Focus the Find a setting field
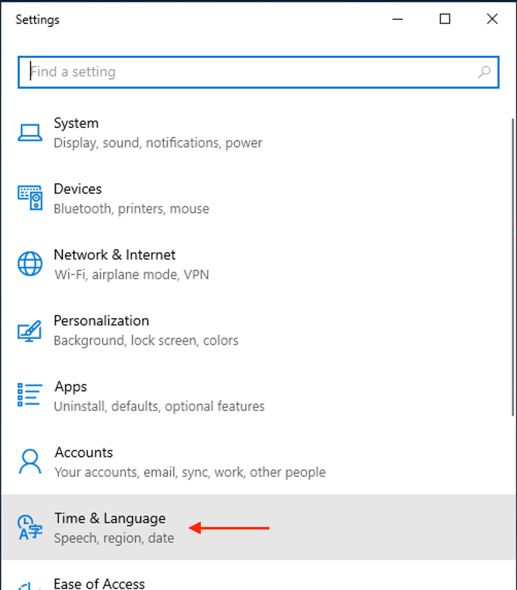This screenshot has height=590, width=517. coord(258,72)
